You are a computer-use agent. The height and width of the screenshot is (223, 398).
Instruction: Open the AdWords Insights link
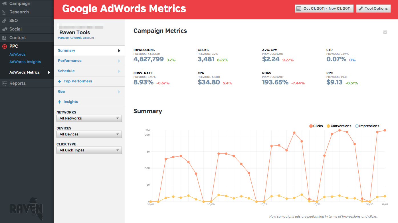25,62
